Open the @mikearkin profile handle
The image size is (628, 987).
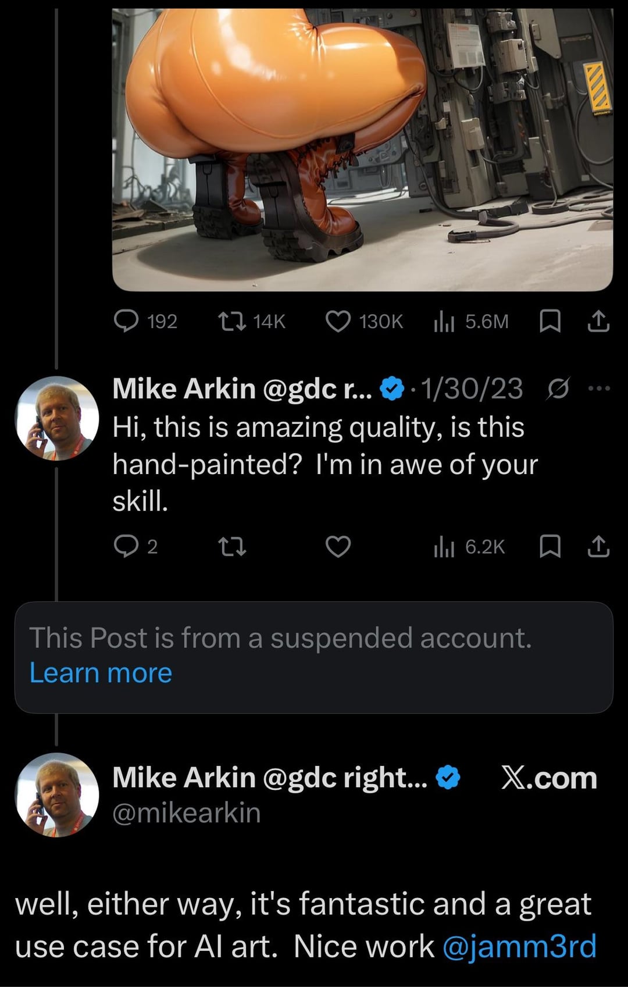click(186, 813)
